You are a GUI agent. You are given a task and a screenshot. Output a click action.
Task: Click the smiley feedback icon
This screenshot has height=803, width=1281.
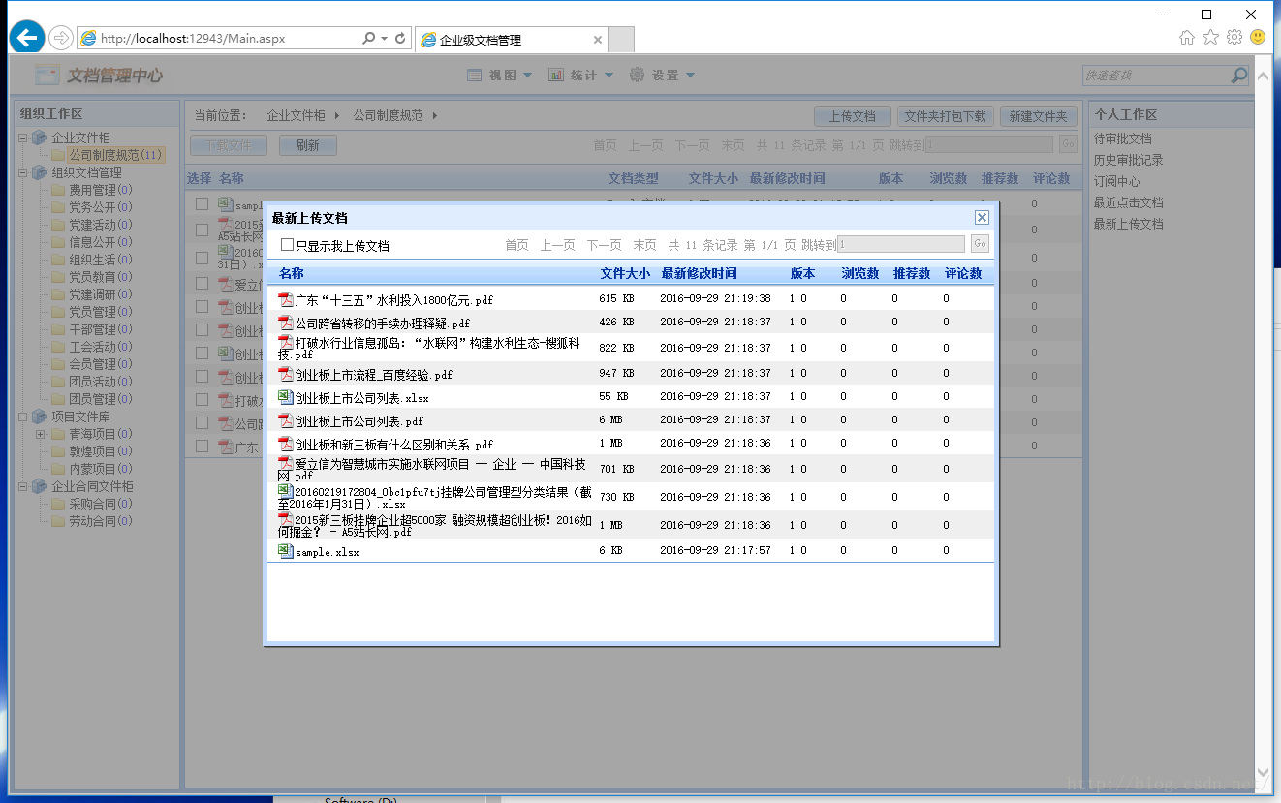(x=1258, y=37)
